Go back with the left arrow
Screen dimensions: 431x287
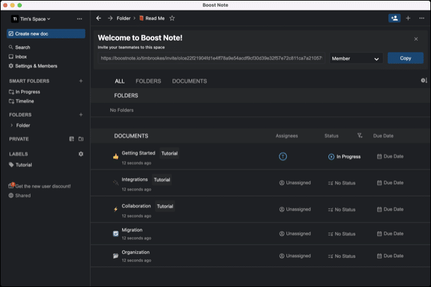click(x=99, y=19)
